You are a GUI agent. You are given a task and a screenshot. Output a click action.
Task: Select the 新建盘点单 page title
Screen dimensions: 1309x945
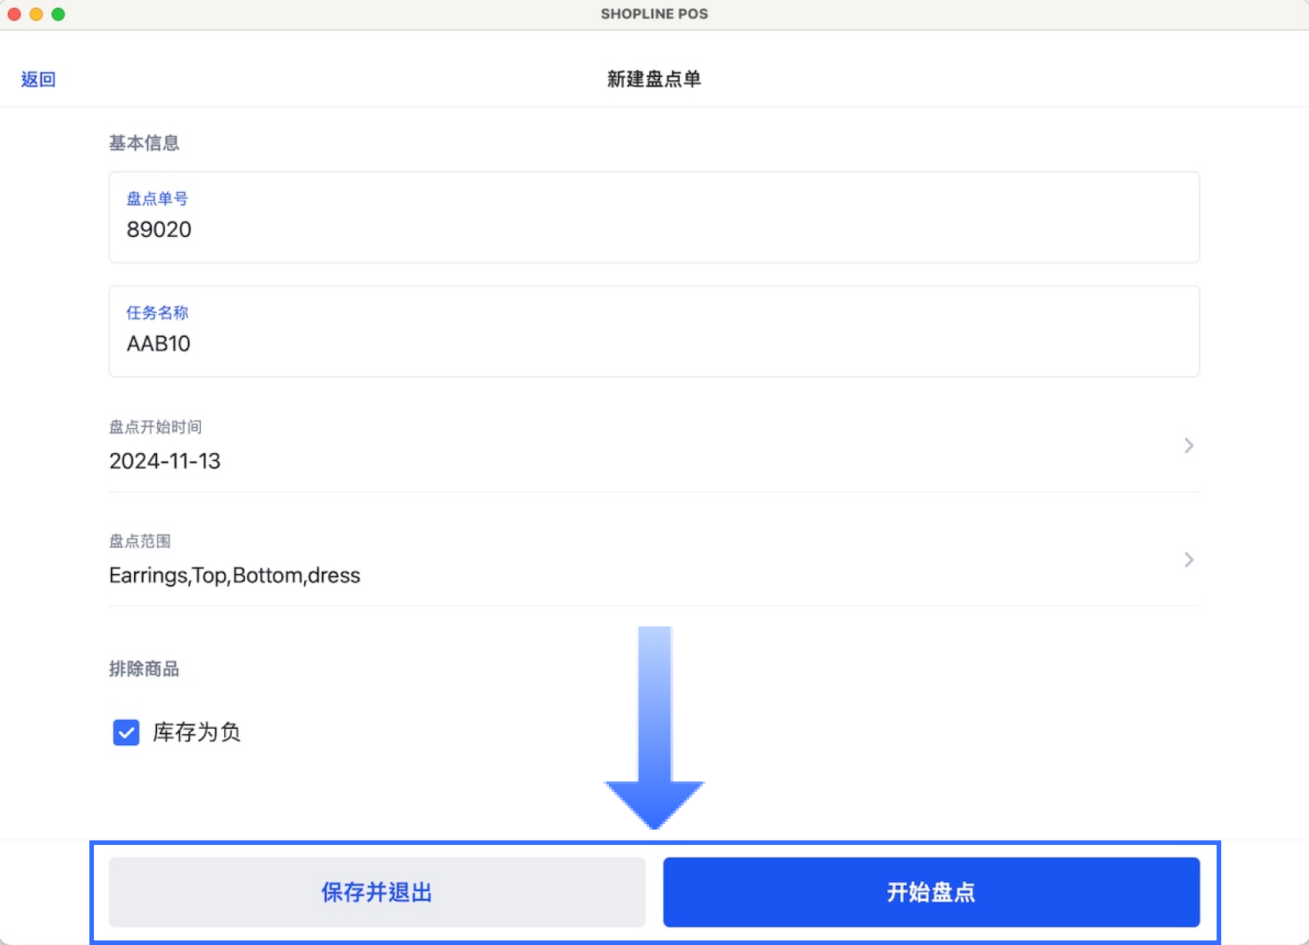tap(654, 79)
